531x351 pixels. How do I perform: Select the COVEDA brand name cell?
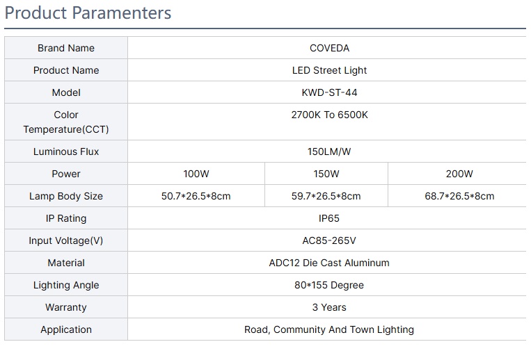tap(329, 48)
